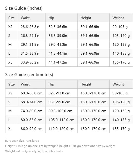Click the jin on CN charts note

point(34,151)
